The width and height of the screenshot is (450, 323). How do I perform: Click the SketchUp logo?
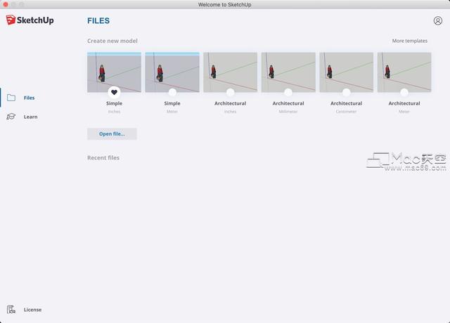pos(30,20)
